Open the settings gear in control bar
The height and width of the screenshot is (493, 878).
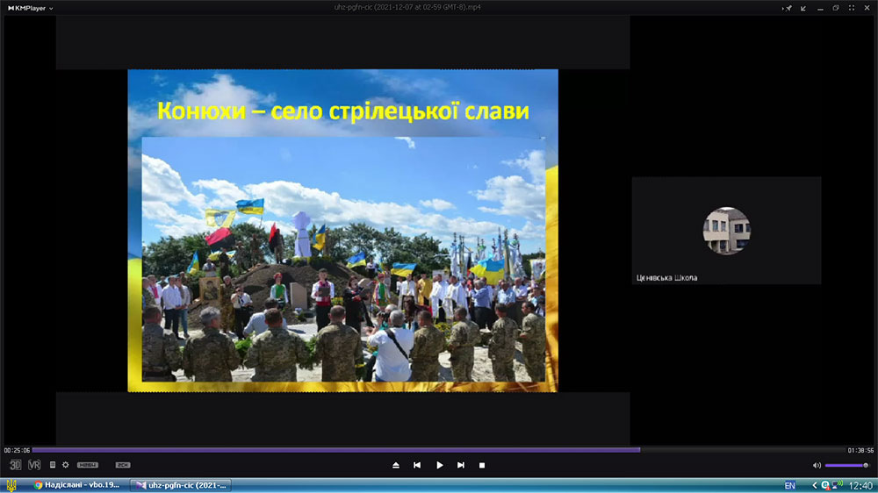pos(66,465)
